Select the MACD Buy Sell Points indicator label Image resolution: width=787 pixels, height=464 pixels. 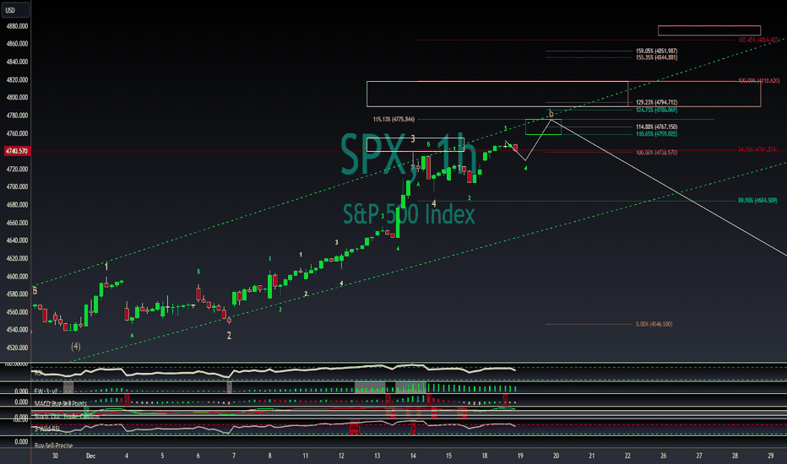point(61,403)
